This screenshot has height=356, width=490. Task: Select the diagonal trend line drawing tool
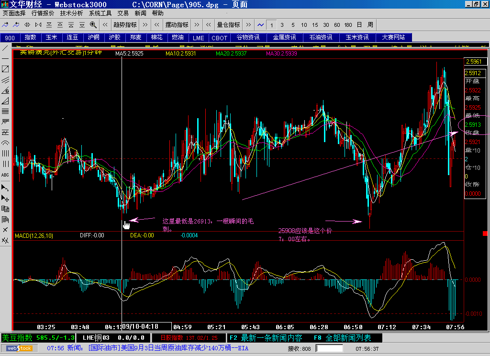[5, 48]
